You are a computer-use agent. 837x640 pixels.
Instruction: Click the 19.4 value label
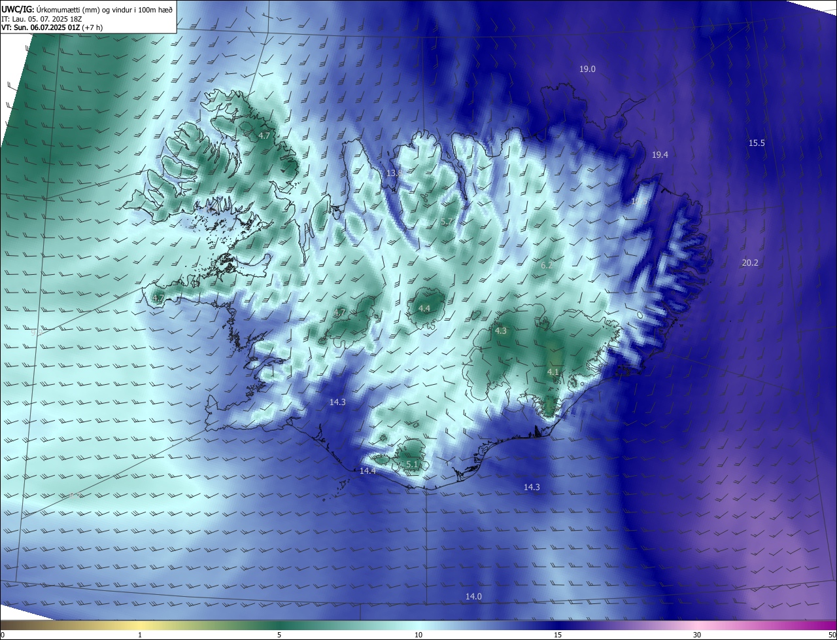[x=660, y=155]
